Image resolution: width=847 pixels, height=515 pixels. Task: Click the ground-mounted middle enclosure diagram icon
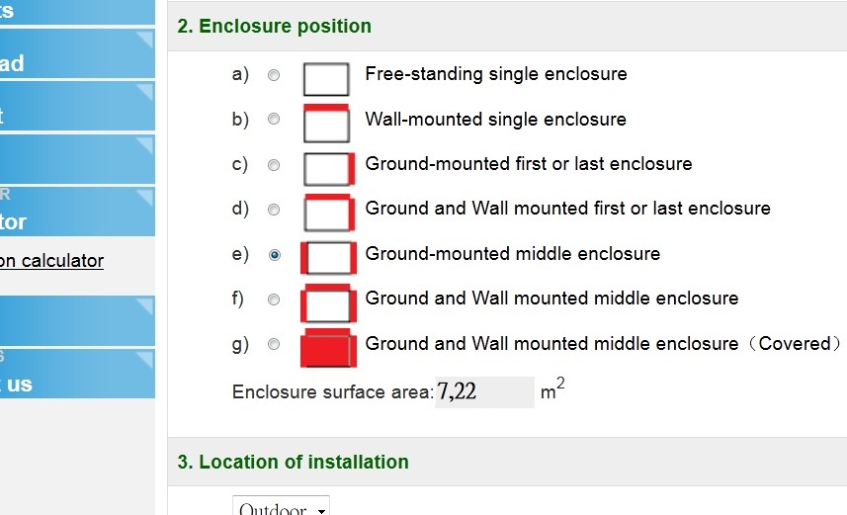click(327, 256)
